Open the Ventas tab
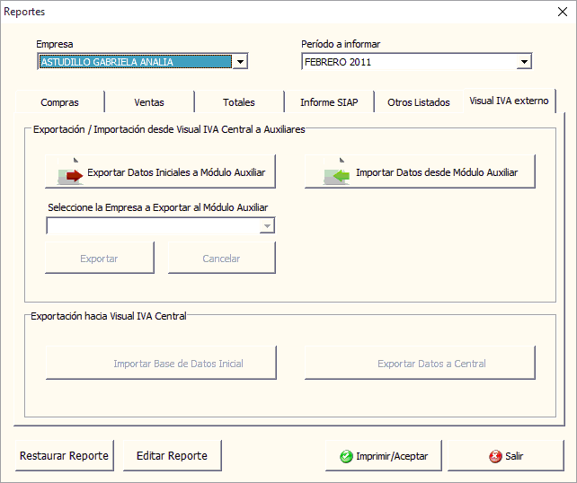This screenshot has width=577, height=483. point(149,102)
